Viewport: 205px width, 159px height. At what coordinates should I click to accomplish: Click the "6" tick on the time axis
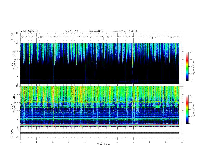[x=118, y=142]
